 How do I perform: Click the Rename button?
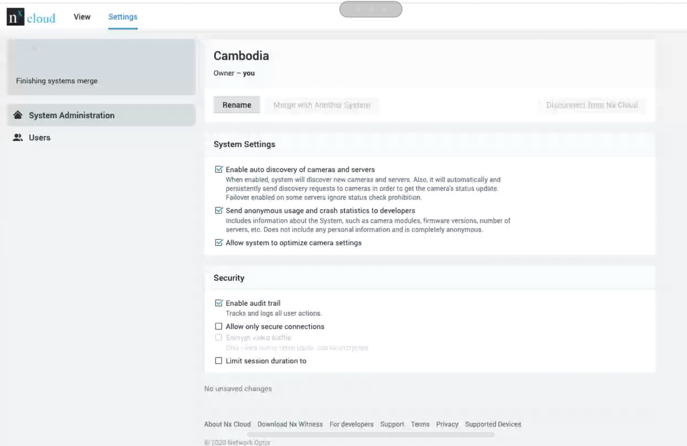pos(237,105)
